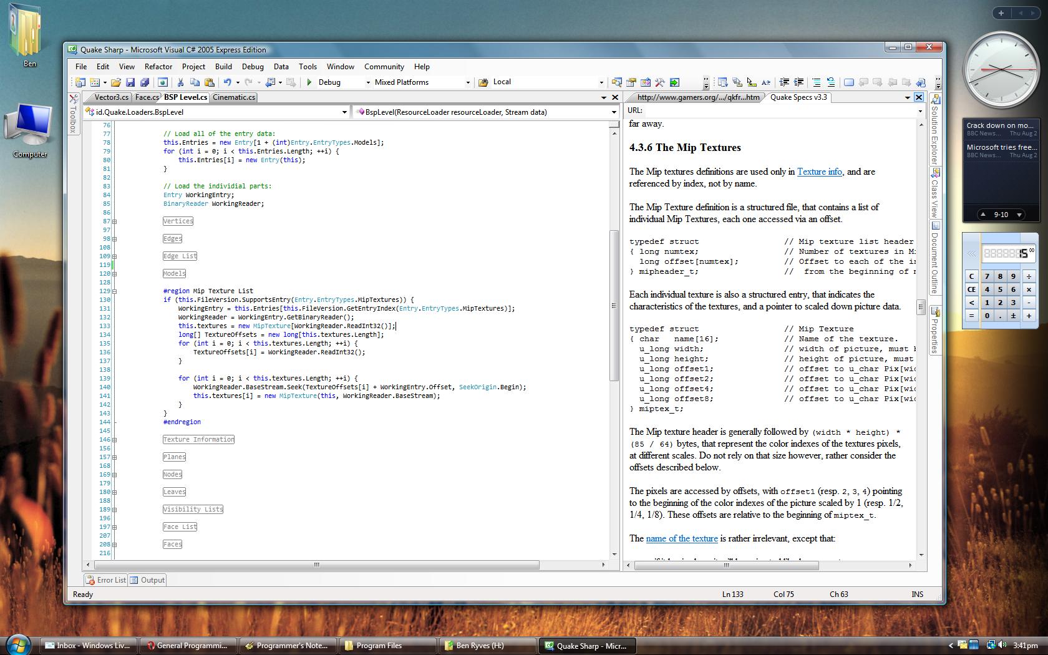Cut selection with the scissors icon
The height and width of the screenshot is (655, 1048).
180,82
